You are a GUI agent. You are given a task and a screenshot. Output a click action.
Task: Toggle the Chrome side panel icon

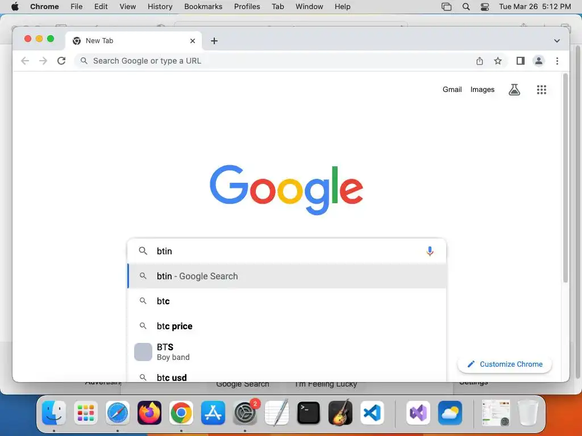coord(521,61)
